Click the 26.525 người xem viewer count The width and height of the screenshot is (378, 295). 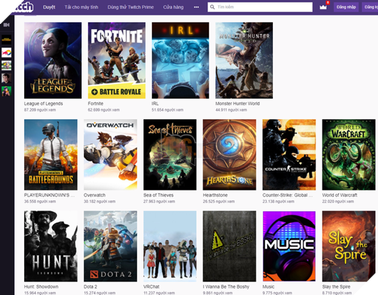point(218,201)
